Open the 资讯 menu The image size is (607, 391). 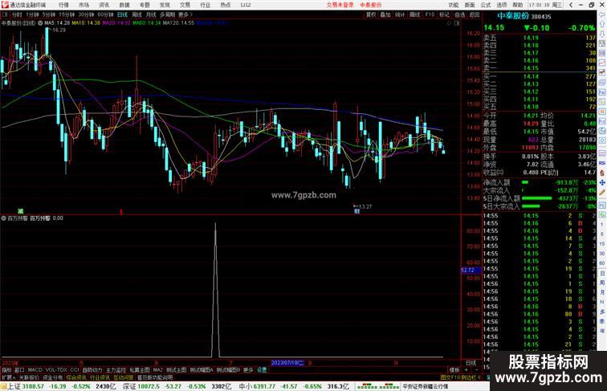click(x=104, y=5)
